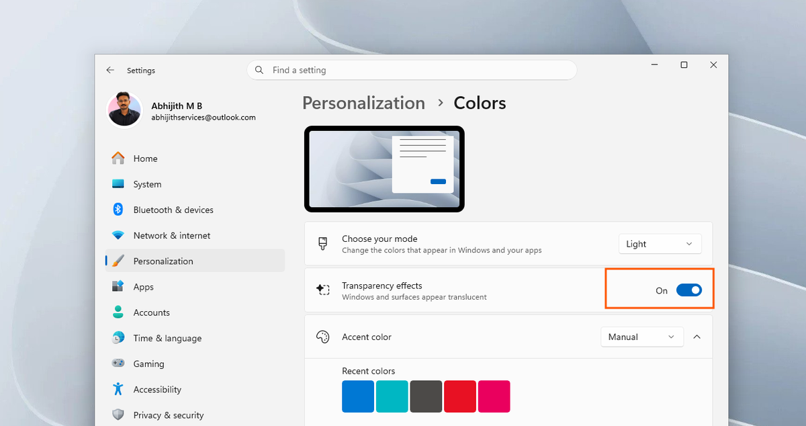Screen dimensions: 806x426
Task: Click the Transparency effects row label
Action: click(382, 286)
